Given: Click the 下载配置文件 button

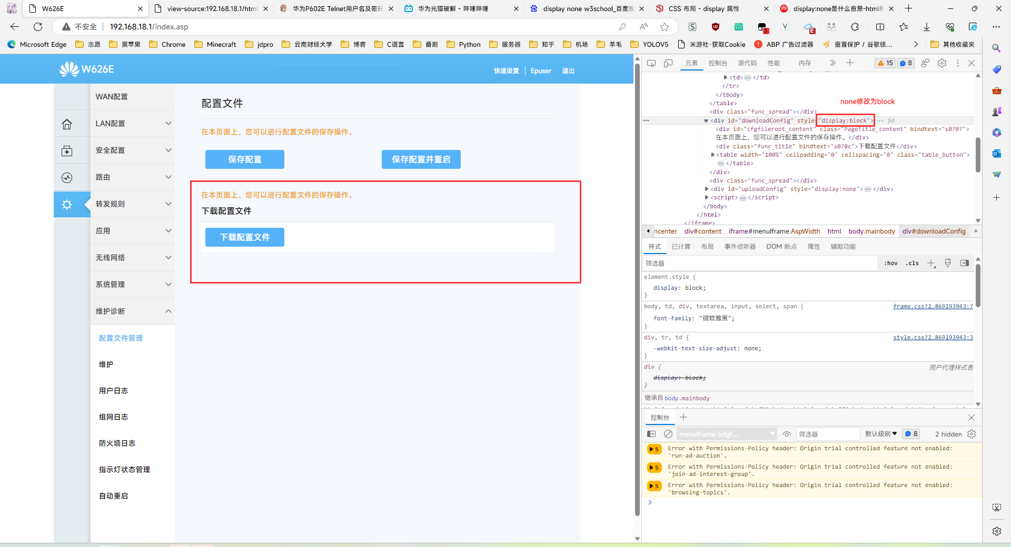Looking at the screenshot, I should point(245,237).
